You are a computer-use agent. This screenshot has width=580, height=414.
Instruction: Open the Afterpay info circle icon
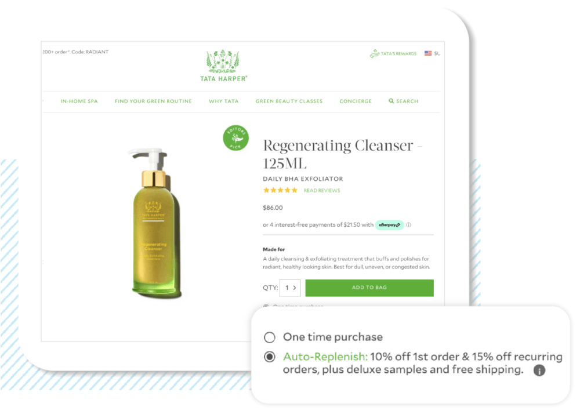(x=409, y=225)
